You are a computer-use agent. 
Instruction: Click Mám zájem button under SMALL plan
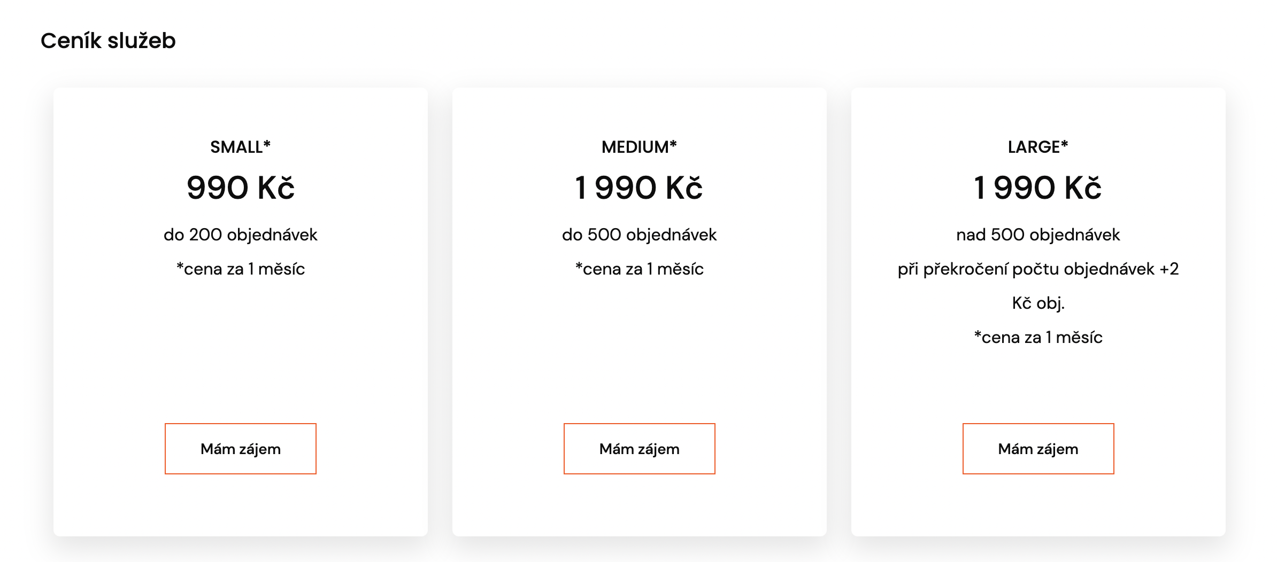241,449
